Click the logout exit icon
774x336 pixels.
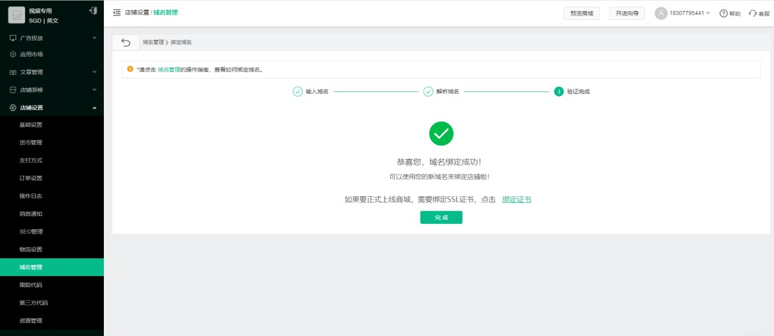pyautogui.click(x=94, y=11)
